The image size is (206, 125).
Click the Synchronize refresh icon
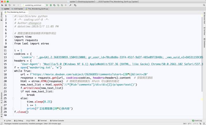pos(10,5)
